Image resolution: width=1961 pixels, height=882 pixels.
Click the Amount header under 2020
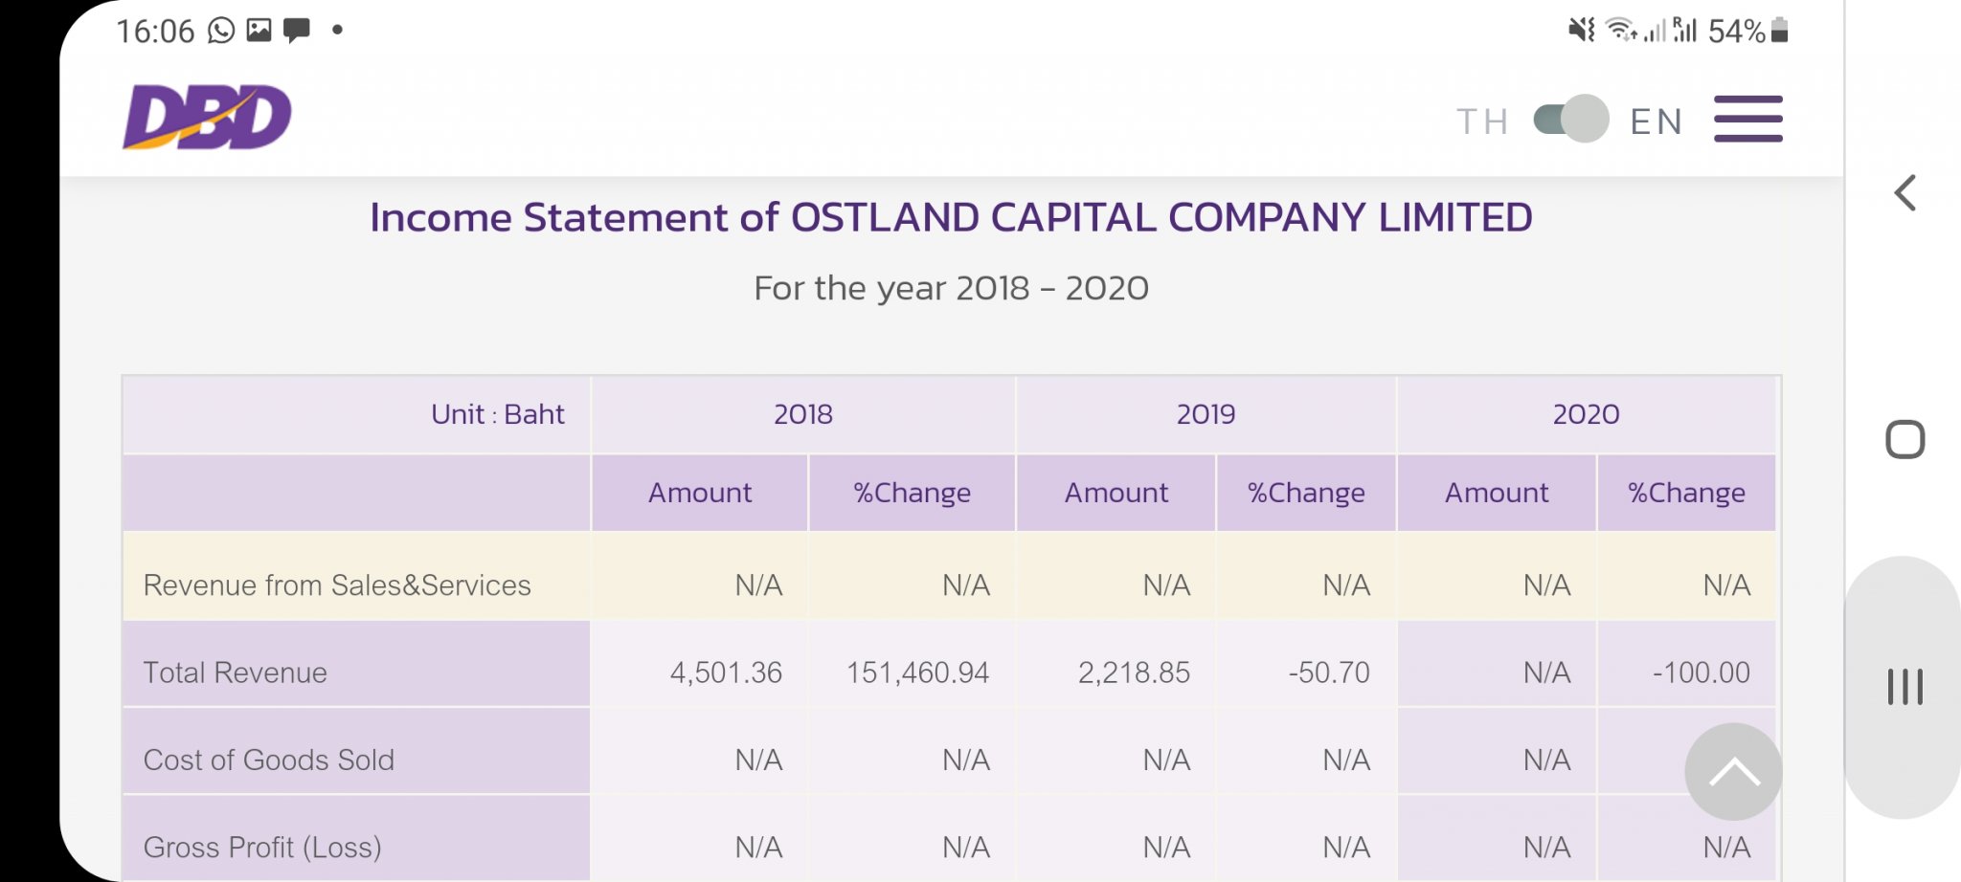[1497, 493]
